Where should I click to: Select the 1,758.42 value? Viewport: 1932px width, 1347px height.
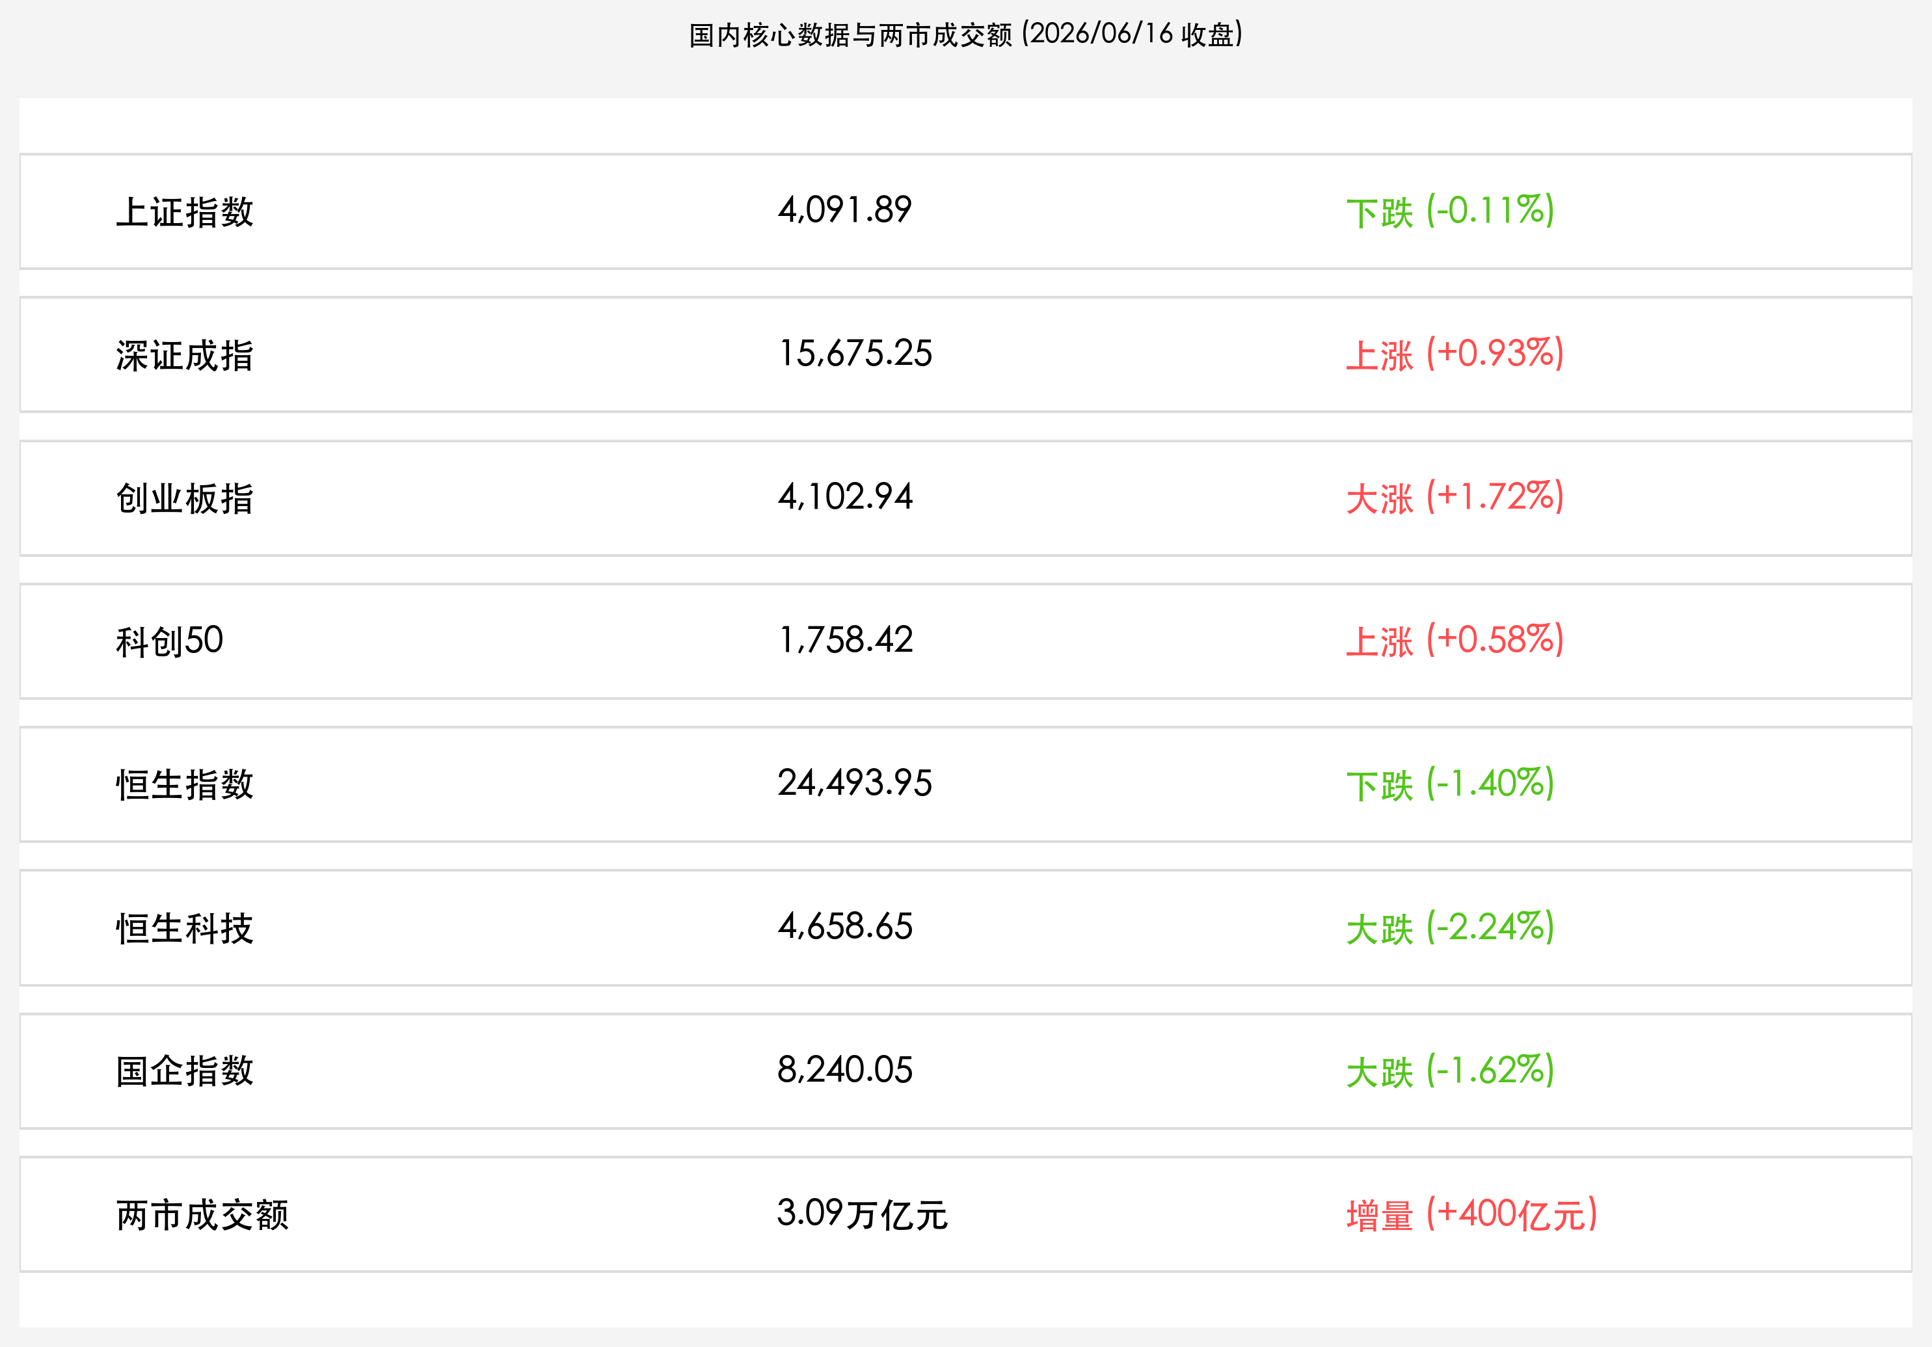[846, 640]
